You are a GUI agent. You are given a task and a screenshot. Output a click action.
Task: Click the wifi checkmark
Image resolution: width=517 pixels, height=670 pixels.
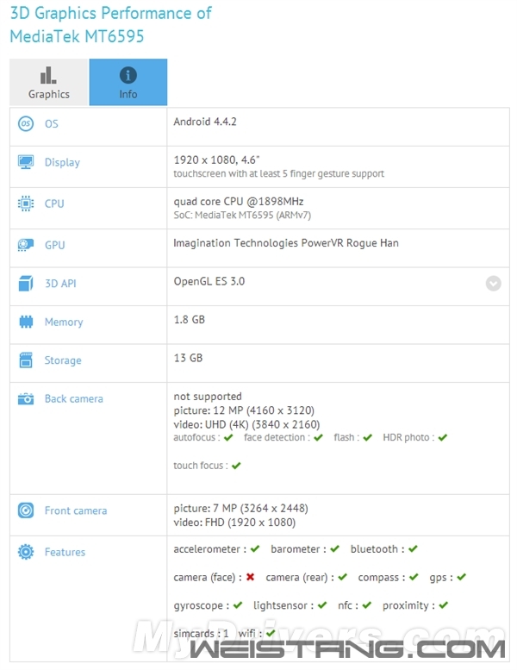[271, 633]
